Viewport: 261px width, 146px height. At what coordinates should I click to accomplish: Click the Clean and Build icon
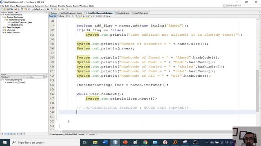55,9
